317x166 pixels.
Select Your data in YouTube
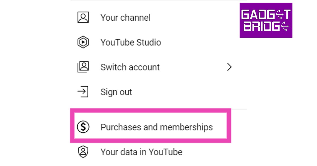pos(141,152)
